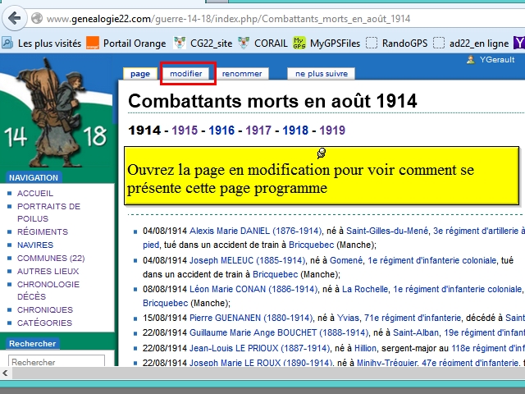
Task: Open La Rochelle link
Action: tap(365, 289)
